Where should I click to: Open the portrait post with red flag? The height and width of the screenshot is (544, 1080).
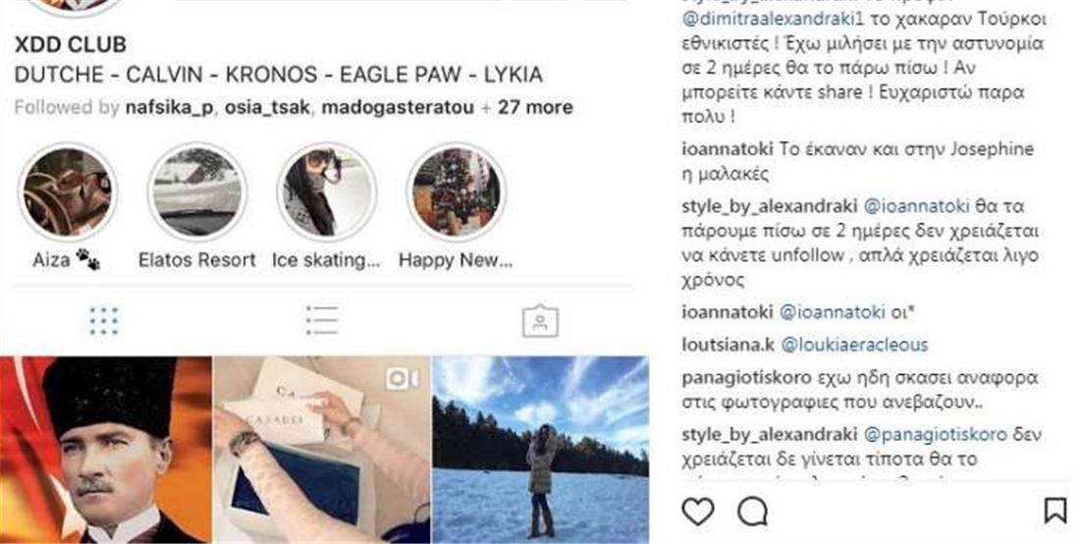click(106, 450)
